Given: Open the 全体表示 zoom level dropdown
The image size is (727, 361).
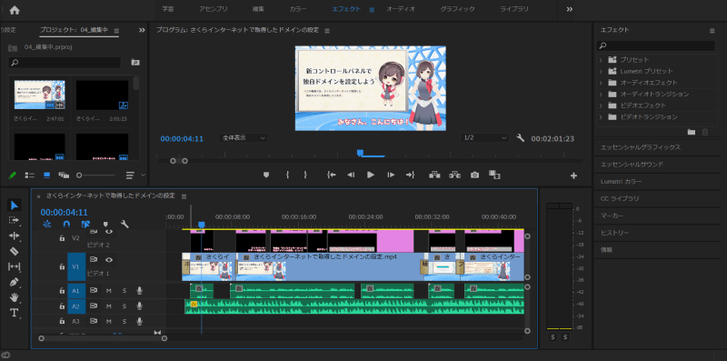Looking at the screenshot, I should [x=244, y=138].
